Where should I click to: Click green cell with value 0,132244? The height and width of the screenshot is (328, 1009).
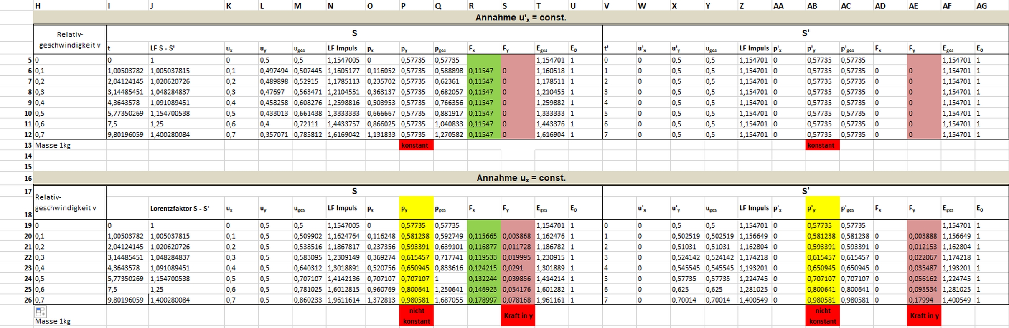tap(484, 279)
